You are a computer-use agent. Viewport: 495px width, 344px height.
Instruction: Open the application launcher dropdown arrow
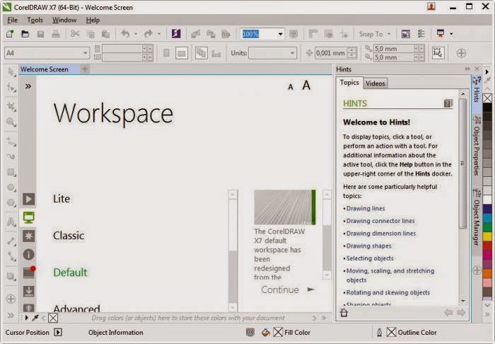(451, 34)
